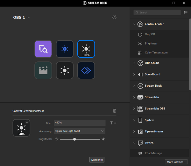Viewport: 191px width, 166px height.
Task: Click the OBS Studio label
Action: coord(152,63)
